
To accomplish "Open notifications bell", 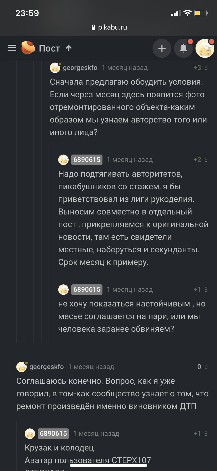I will click(x=183, y=48).
